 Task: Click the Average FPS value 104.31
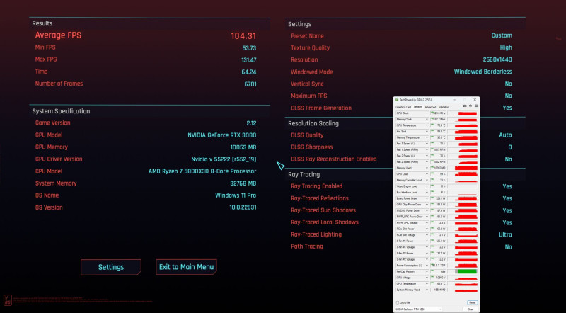(243, 36)
